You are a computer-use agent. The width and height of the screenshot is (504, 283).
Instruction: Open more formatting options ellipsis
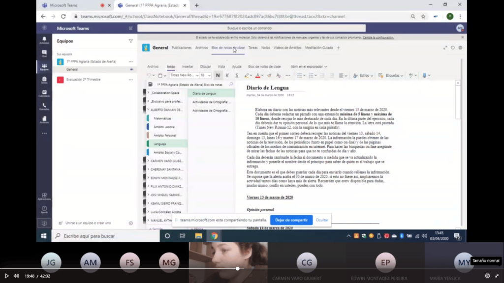[x=287, y=75]
